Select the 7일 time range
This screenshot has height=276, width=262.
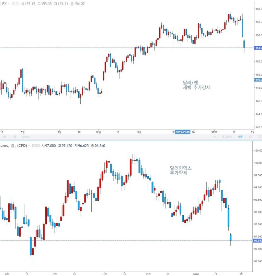pyautogui.click(x=4, y=137)
